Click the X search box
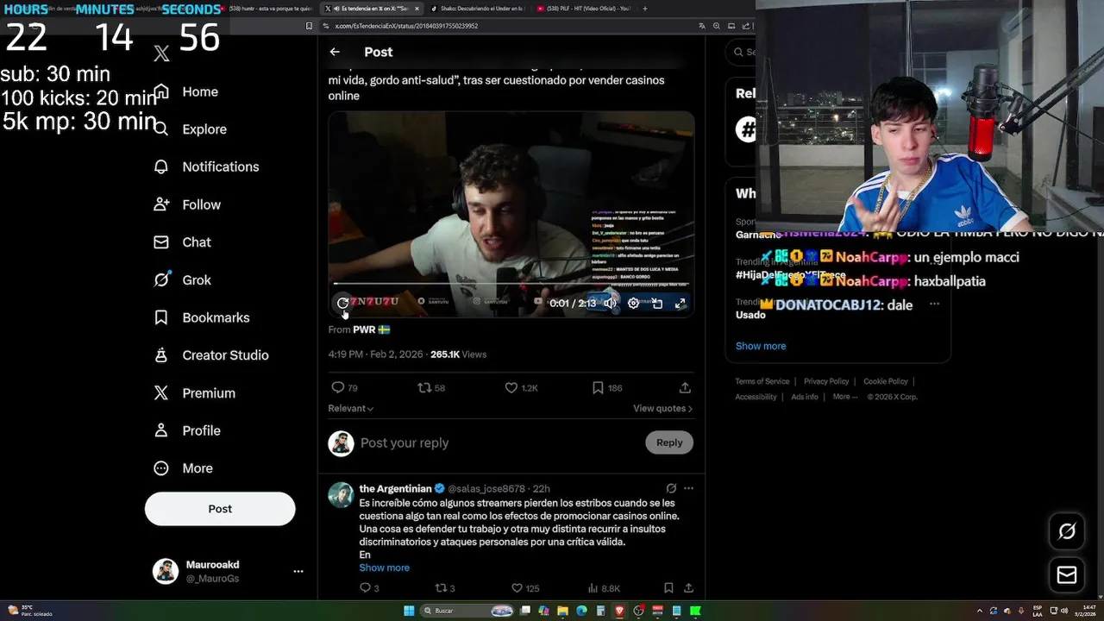The width and height of the screenshot is (1104, 621). pyautogui.click(x=743, y=52)
